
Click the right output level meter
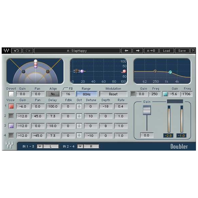click(x=182, y=119)
